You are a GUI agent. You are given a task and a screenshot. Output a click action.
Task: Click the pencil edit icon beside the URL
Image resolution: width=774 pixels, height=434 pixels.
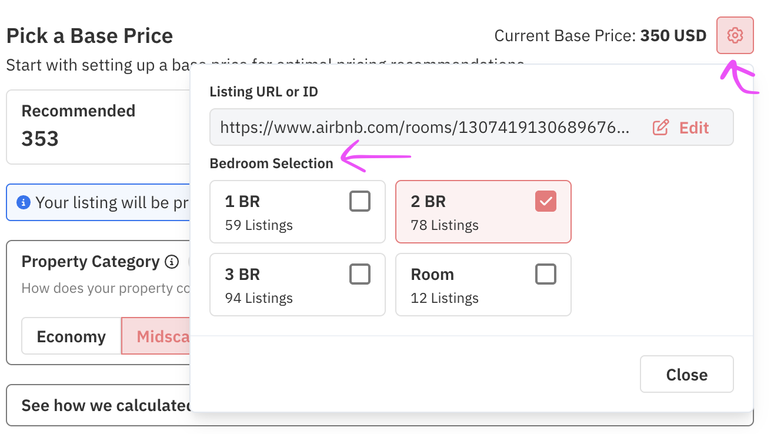coord(660,128)
